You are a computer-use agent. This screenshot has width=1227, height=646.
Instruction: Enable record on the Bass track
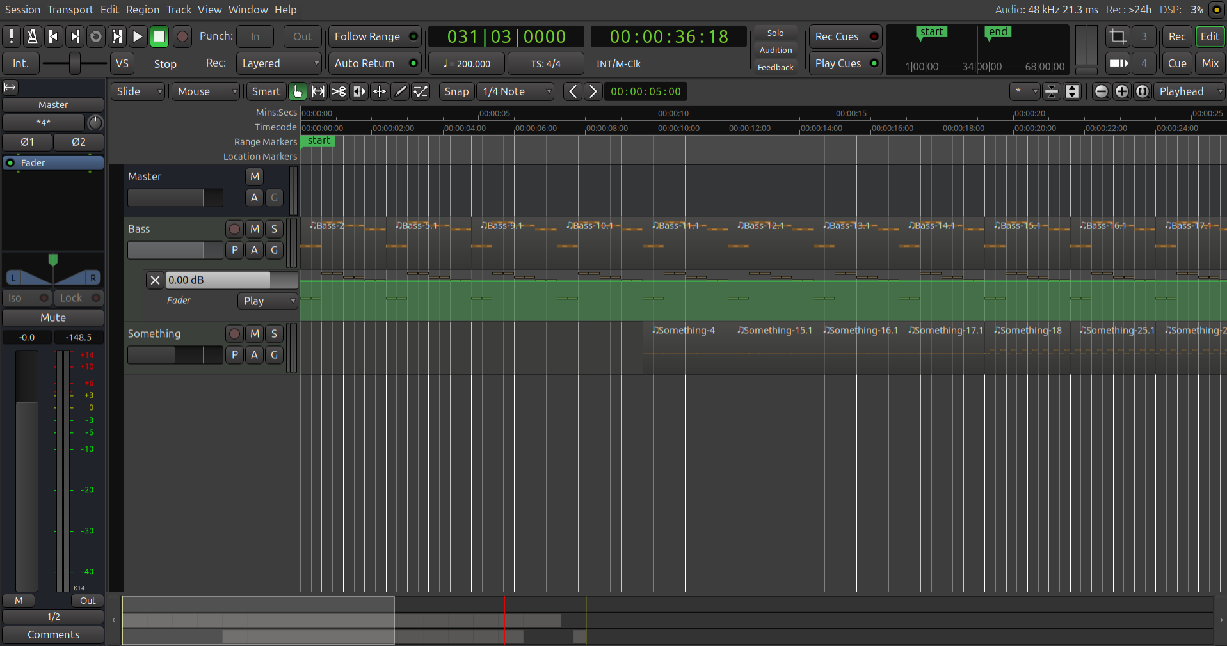234,229
